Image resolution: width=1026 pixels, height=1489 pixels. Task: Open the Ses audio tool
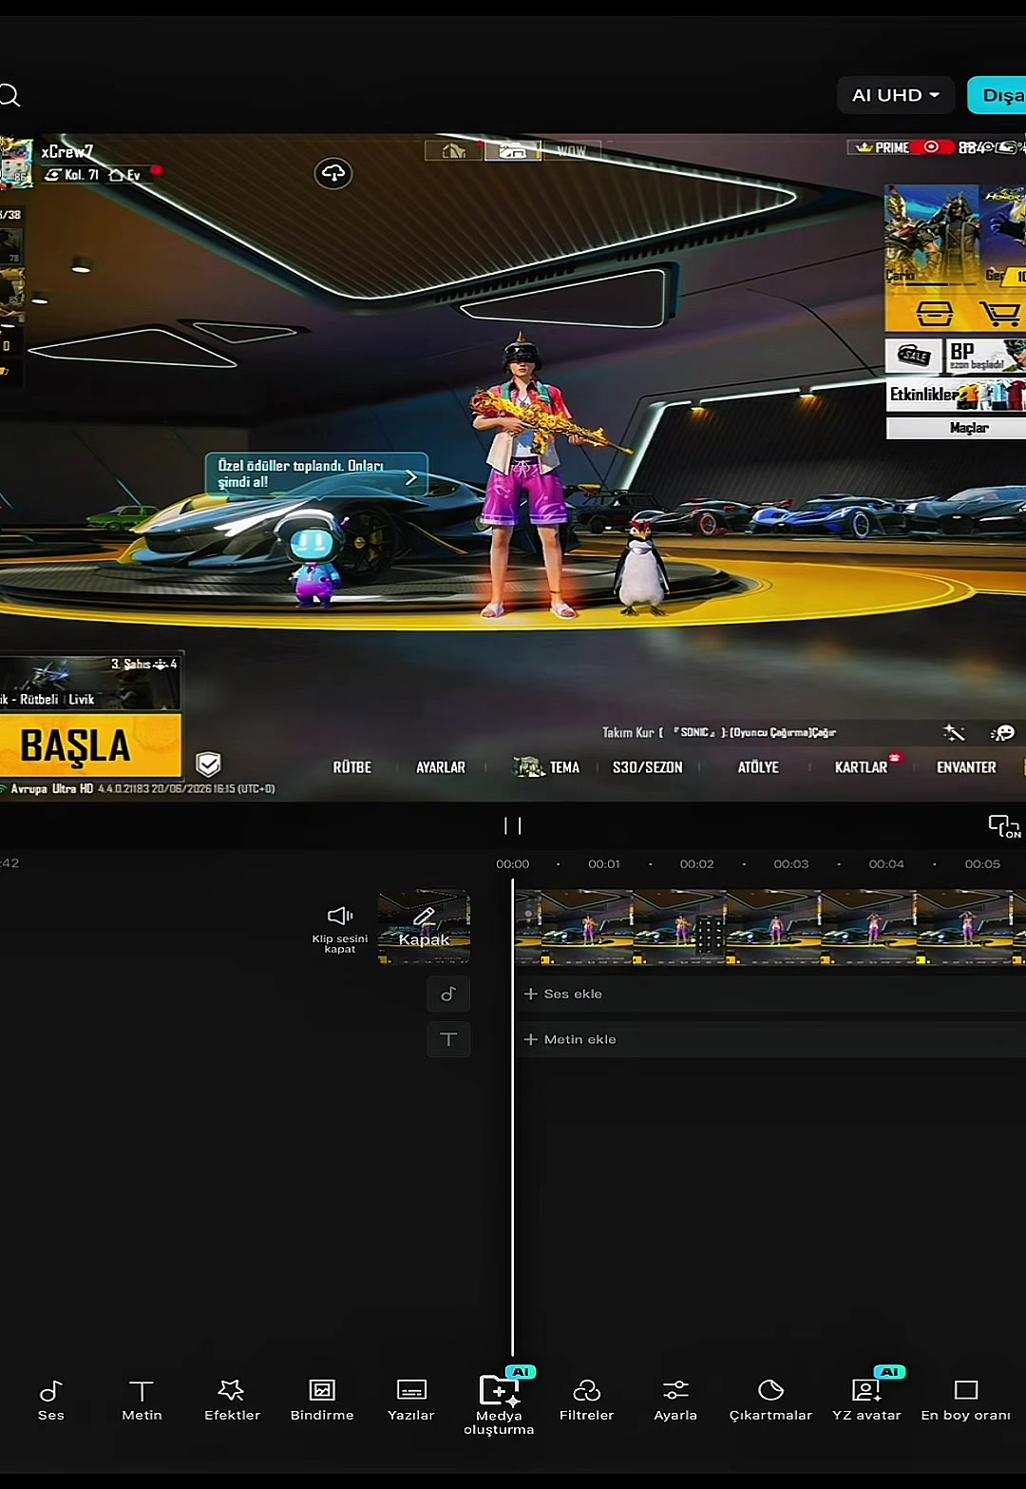51,1401
